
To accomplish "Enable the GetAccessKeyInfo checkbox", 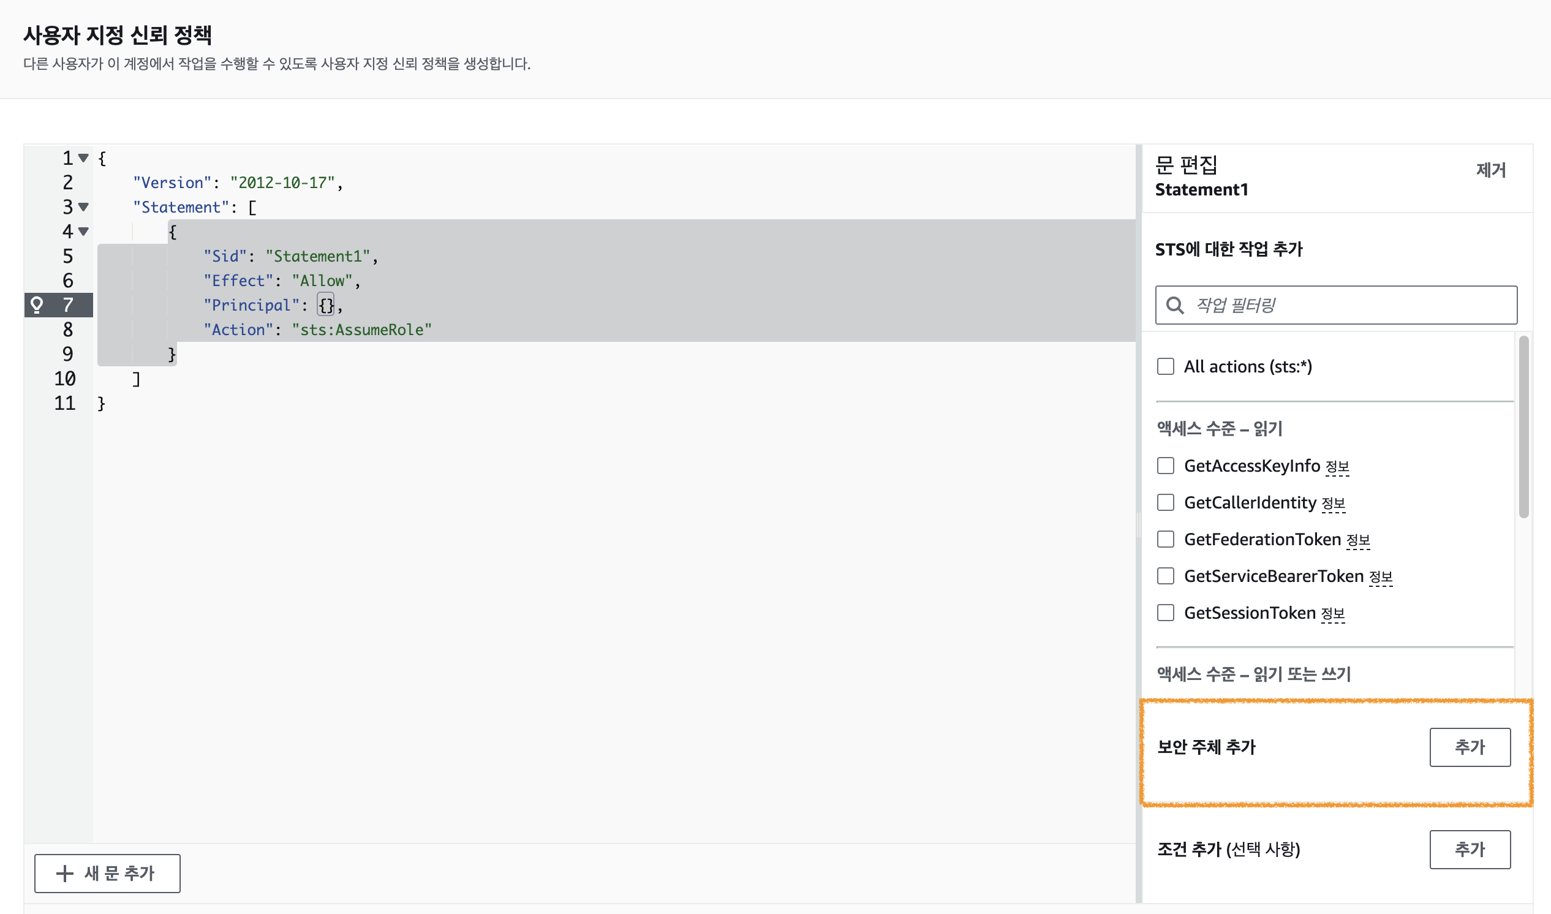I will click(1165, 466).
